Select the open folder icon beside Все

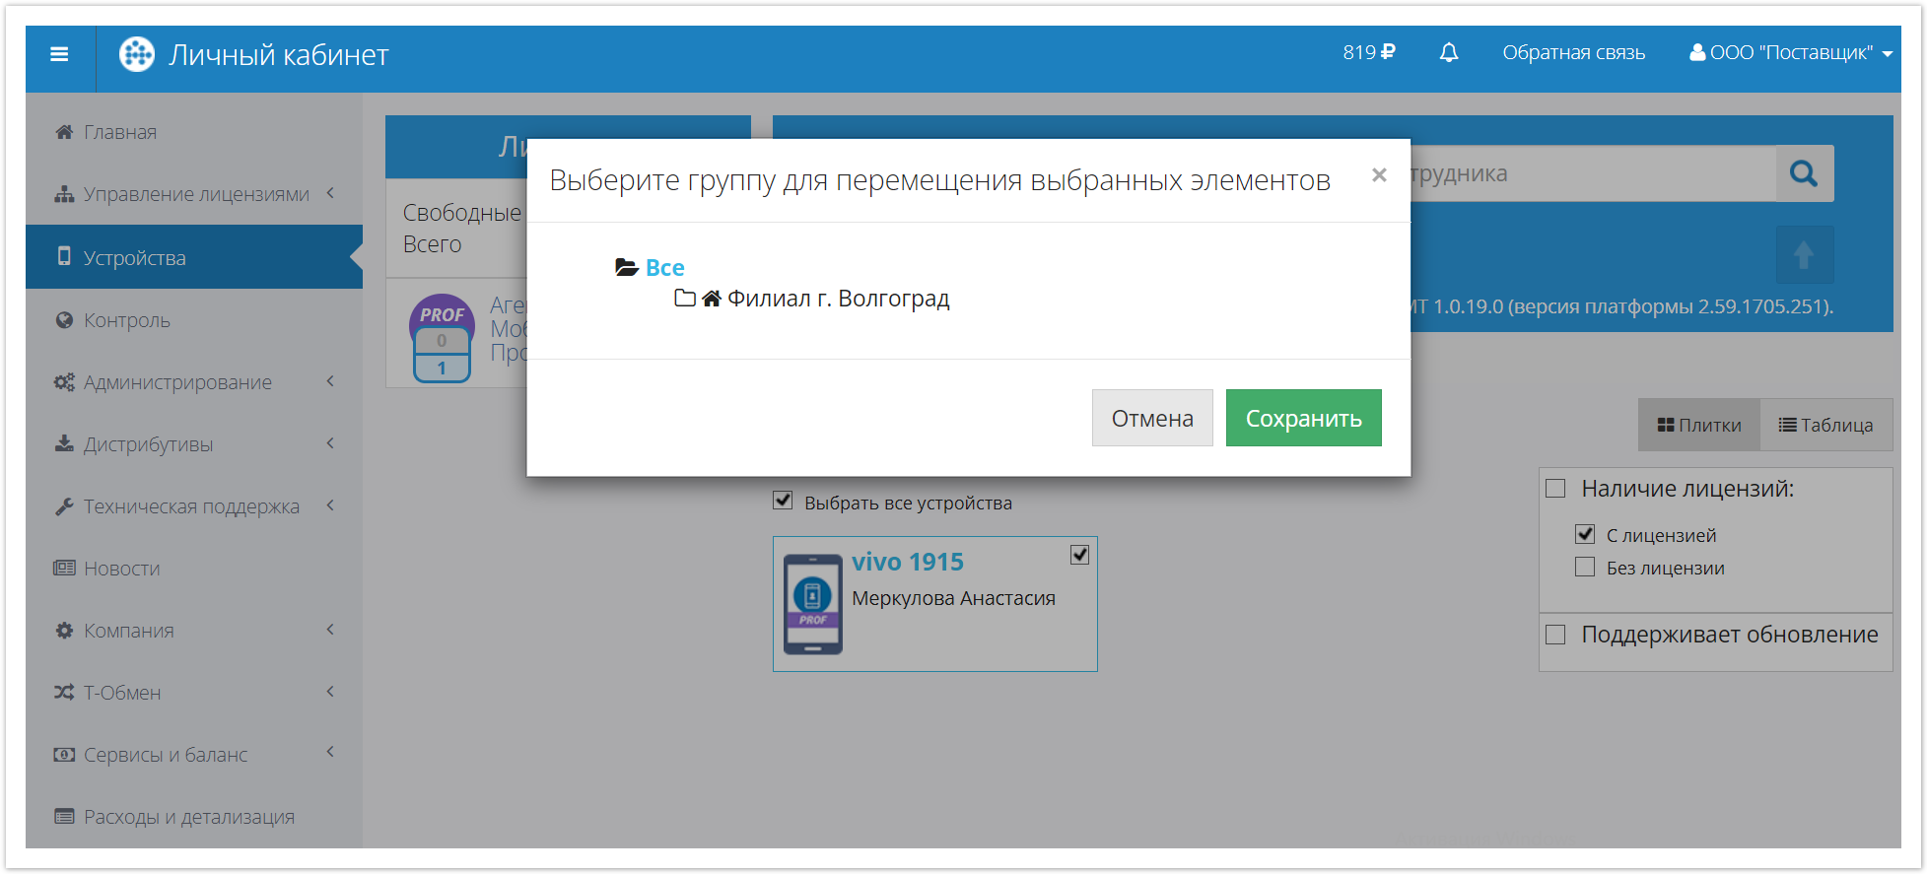[x=626, y=267]
